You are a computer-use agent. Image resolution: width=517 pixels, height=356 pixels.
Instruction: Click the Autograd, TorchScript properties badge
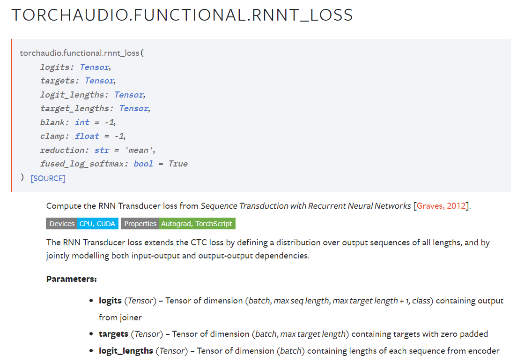(197, 224)
